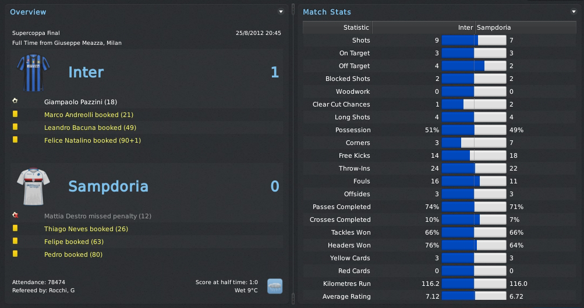Click yellow card icon for Marco Andreolli

point(15,115)
